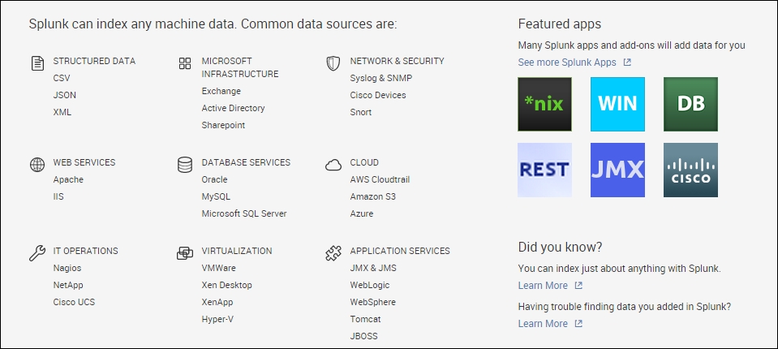Click the Cloud icon
The height and width of the screenshot is (349, 778).
click(333, 165)
